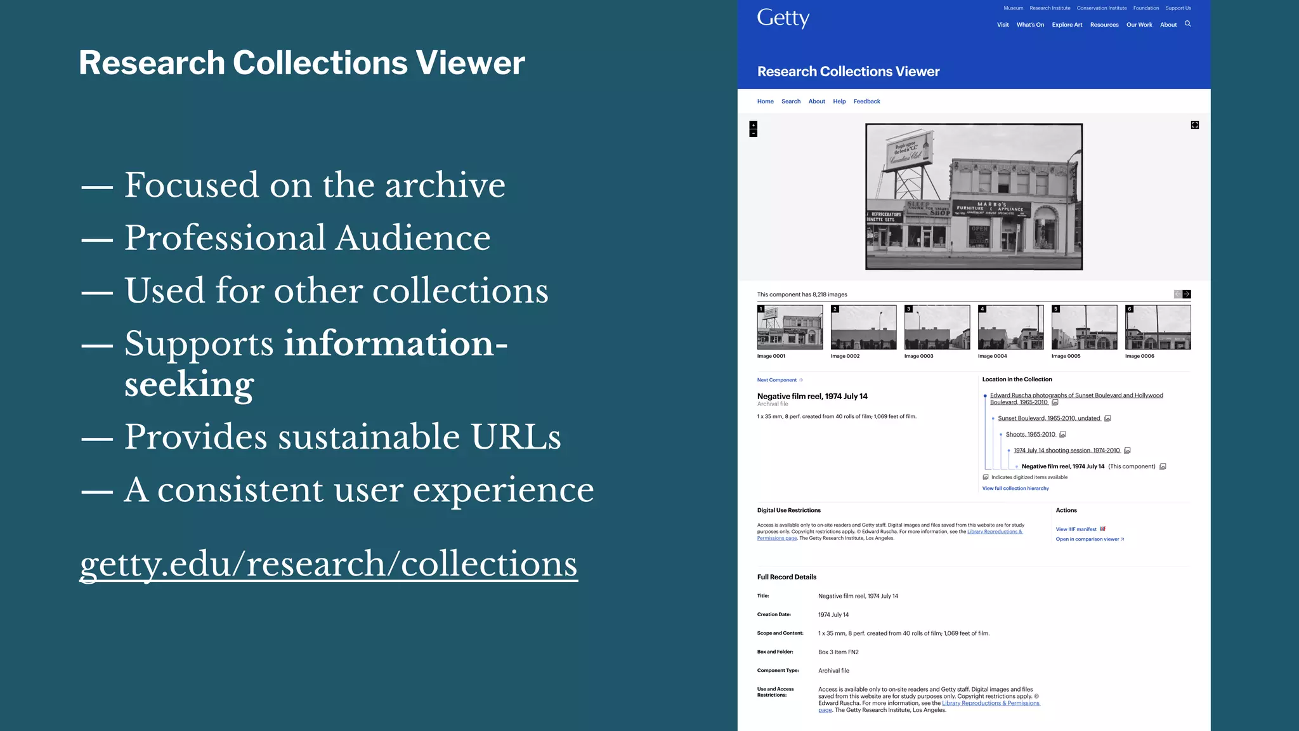The image size is (1299, 731).
Task: Select thumbnail Image 0002
Action: (864, 327)
